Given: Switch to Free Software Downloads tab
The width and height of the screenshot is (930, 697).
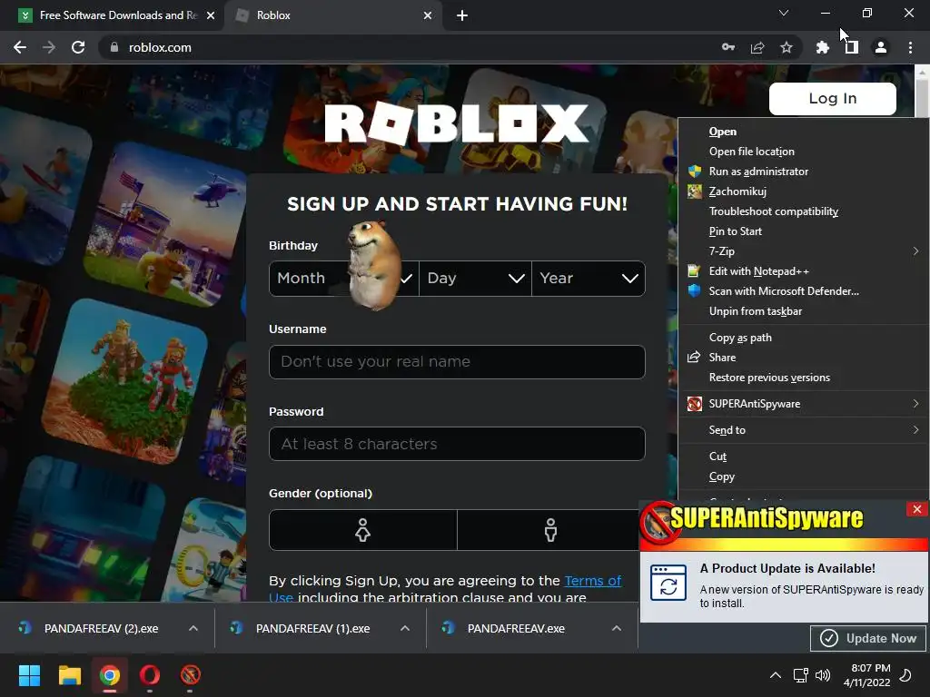Looking at the screenshot, I should click(112, 15).
